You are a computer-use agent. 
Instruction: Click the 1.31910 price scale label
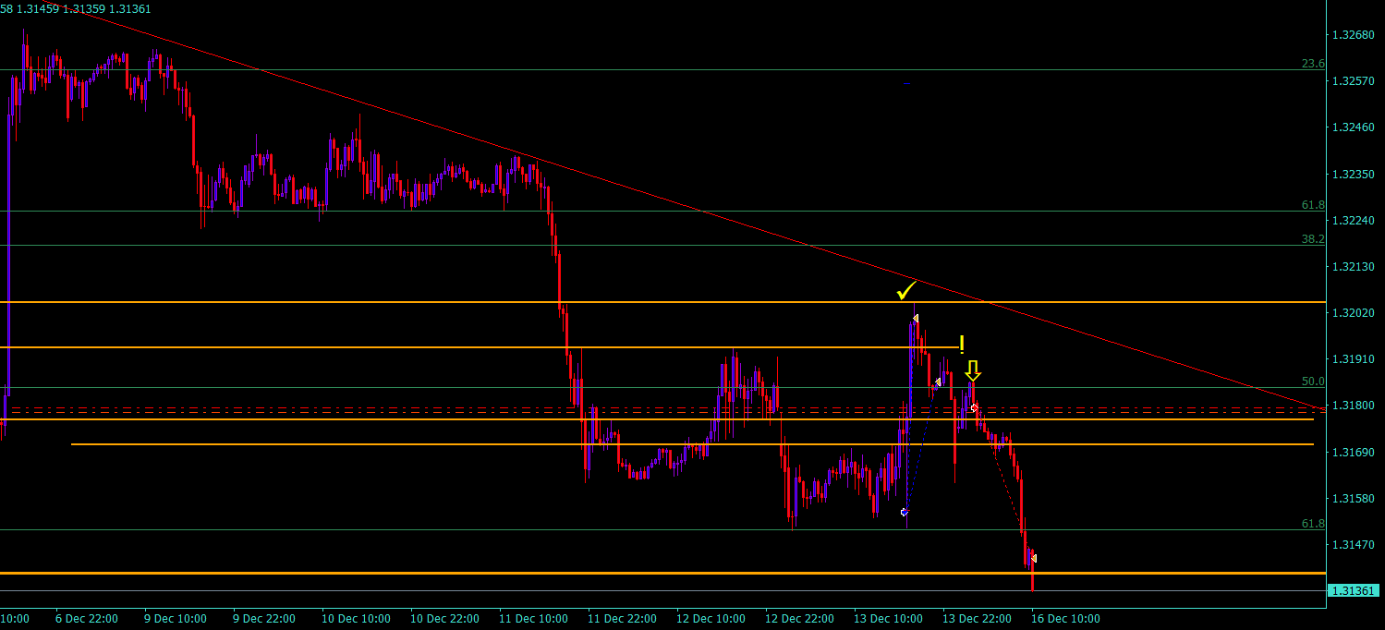[x=1354, y=359]
